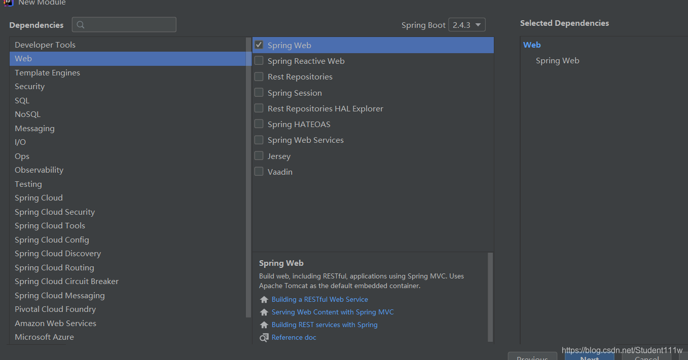Click the Spring Web description heading

click(281, 263)
